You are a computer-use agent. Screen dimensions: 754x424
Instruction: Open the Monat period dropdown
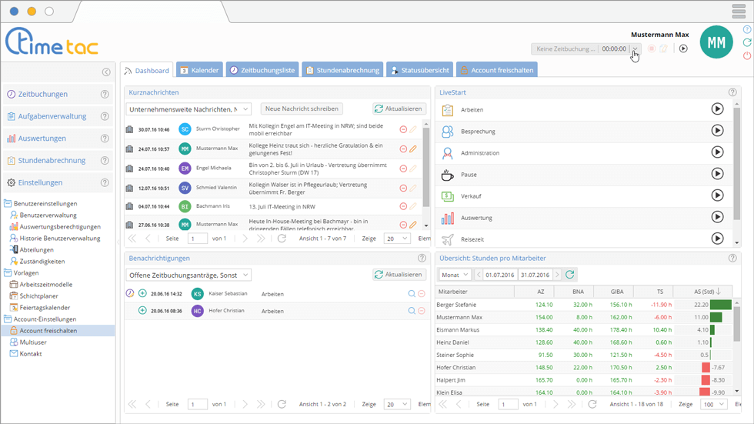coord(455,275)
